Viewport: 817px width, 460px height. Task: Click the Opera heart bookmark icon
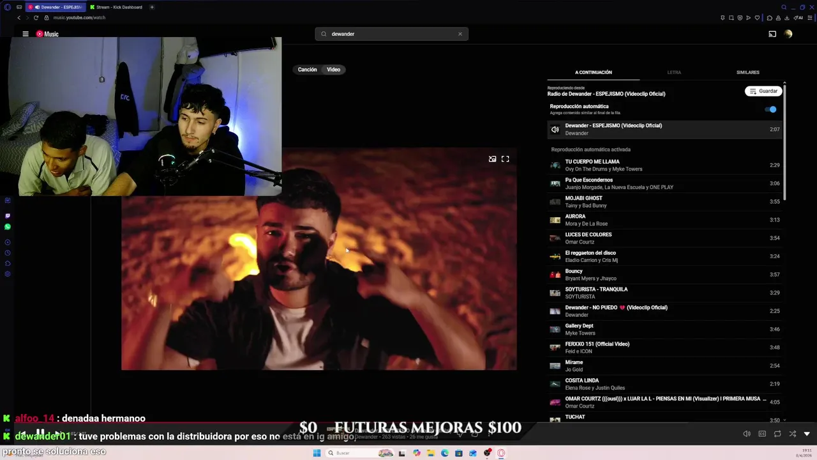tap(758, 18)
